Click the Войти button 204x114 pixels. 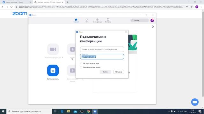point(106,72)
